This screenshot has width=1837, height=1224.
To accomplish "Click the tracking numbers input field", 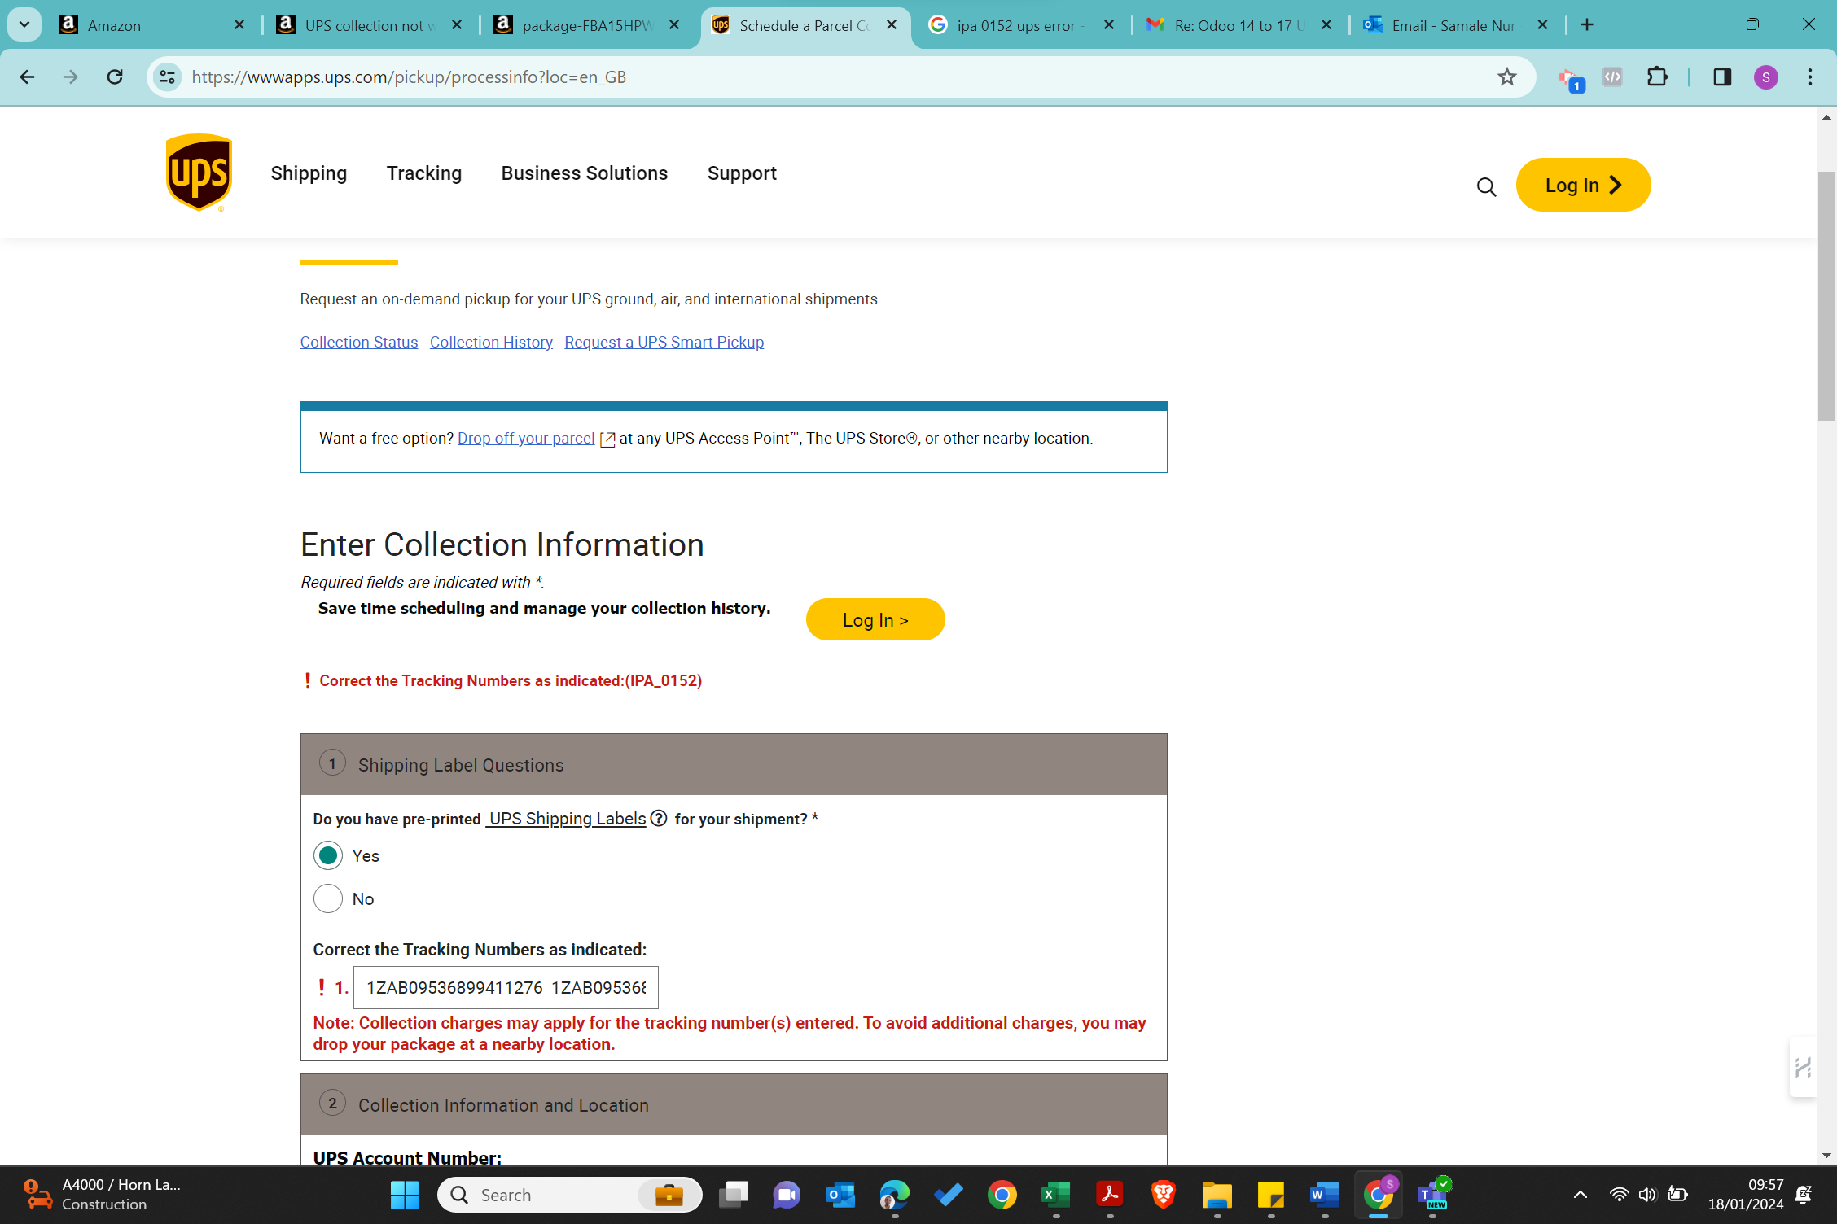I will 506,987.
